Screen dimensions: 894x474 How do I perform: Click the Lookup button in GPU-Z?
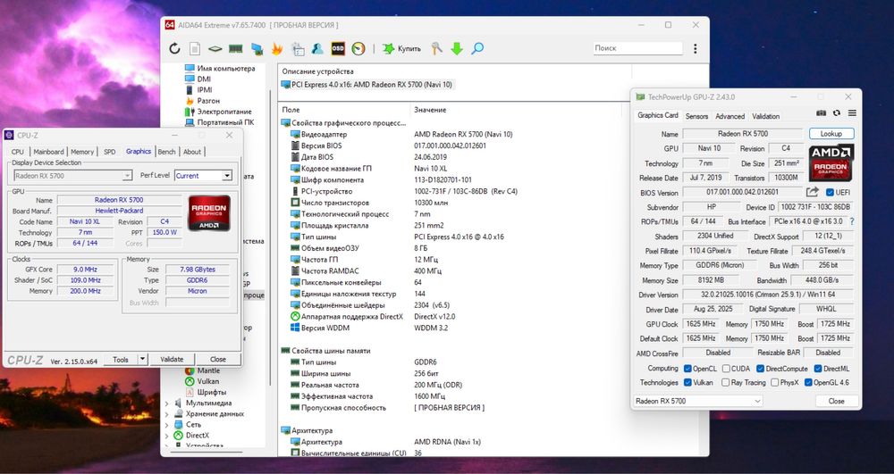(831, 134)
